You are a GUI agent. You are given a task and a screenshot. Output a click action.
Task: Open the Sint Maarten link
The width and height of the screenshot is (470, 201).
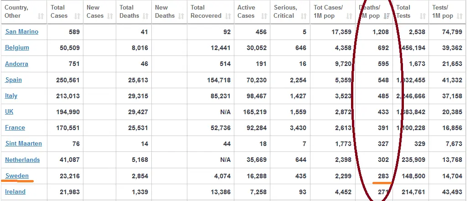point(23,144)
